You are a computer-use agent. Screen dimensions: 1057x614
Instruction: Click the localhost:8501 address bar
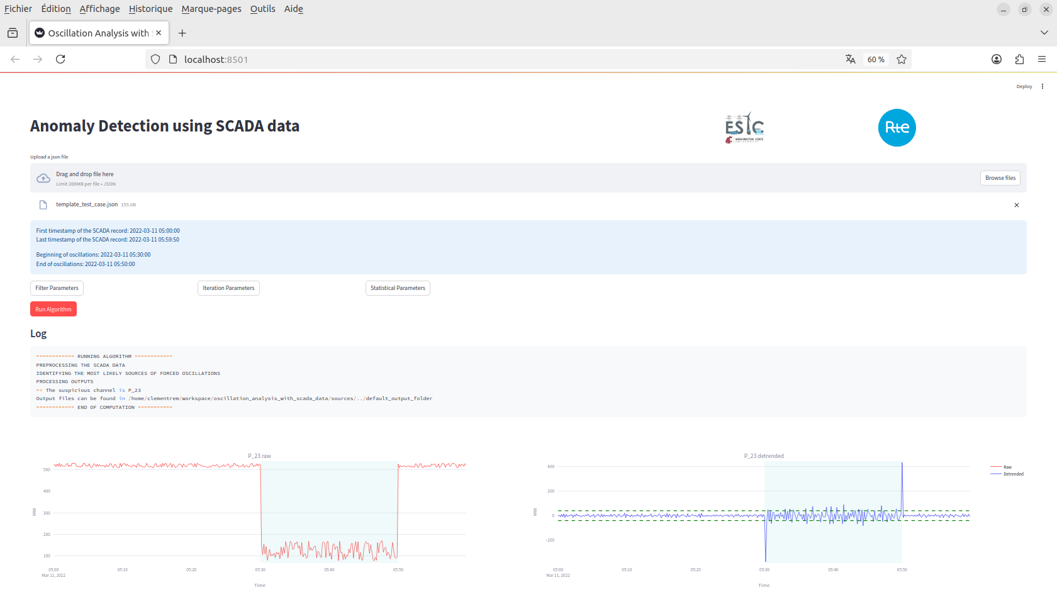pyautogui.click(x=440, y=59)
